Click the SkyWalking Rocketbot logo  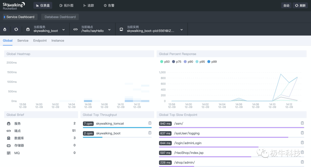pos(14,6)
